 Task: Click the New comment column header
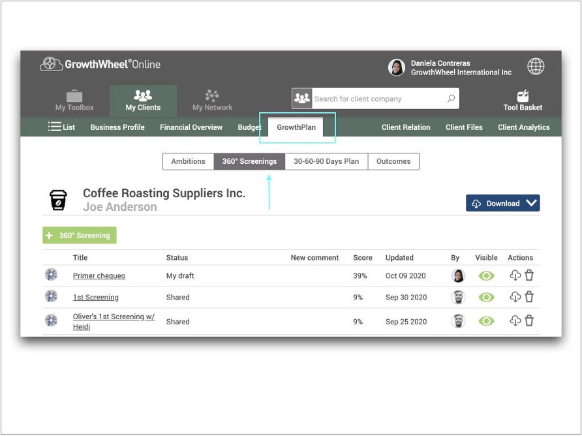314,257
